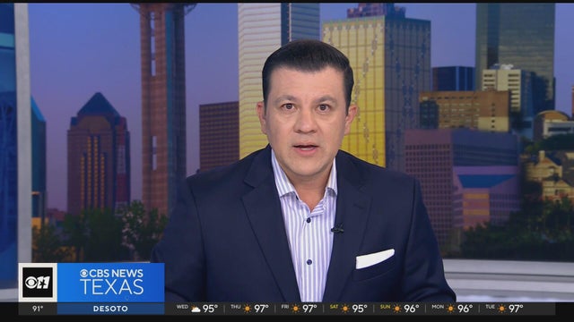Click the CBS eye icon in the banner
This screenshot has width=574, height=322.
[x=83, y=273]
